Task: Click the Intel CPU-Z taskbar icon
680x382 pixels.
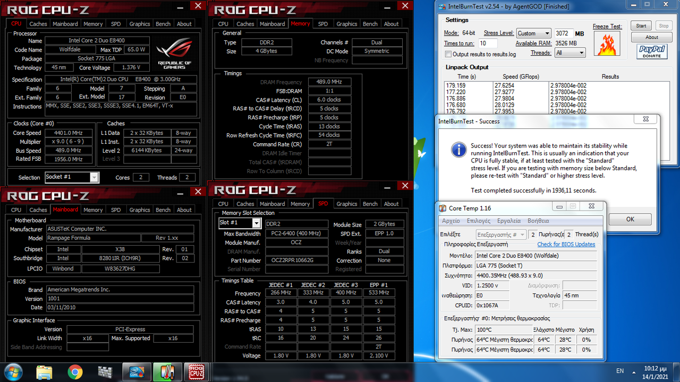Action: coord(137,372)
